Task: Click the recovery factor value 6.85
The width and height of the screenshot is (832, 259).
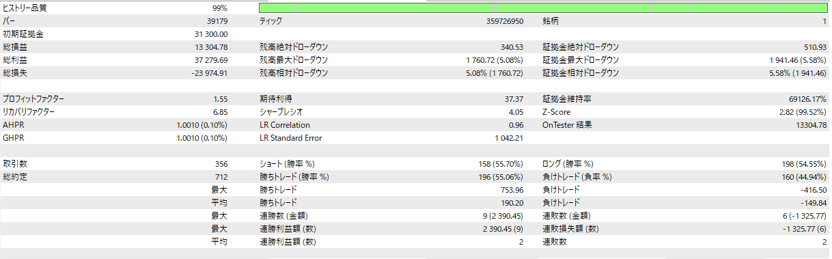Action: coord(221,112)
